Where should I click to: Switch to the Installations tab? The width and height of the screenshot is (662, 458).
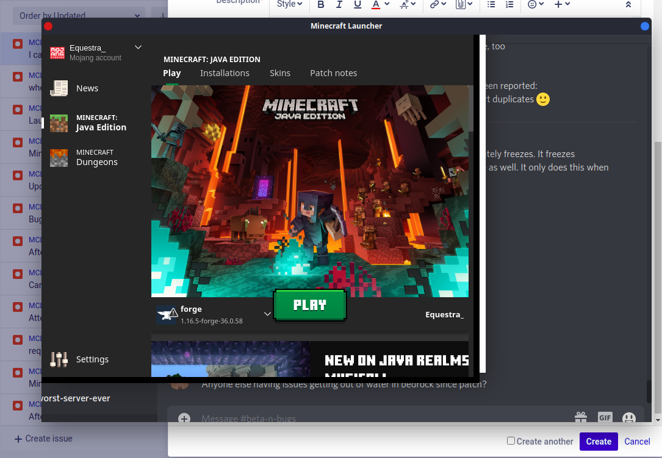click(225, 73)
